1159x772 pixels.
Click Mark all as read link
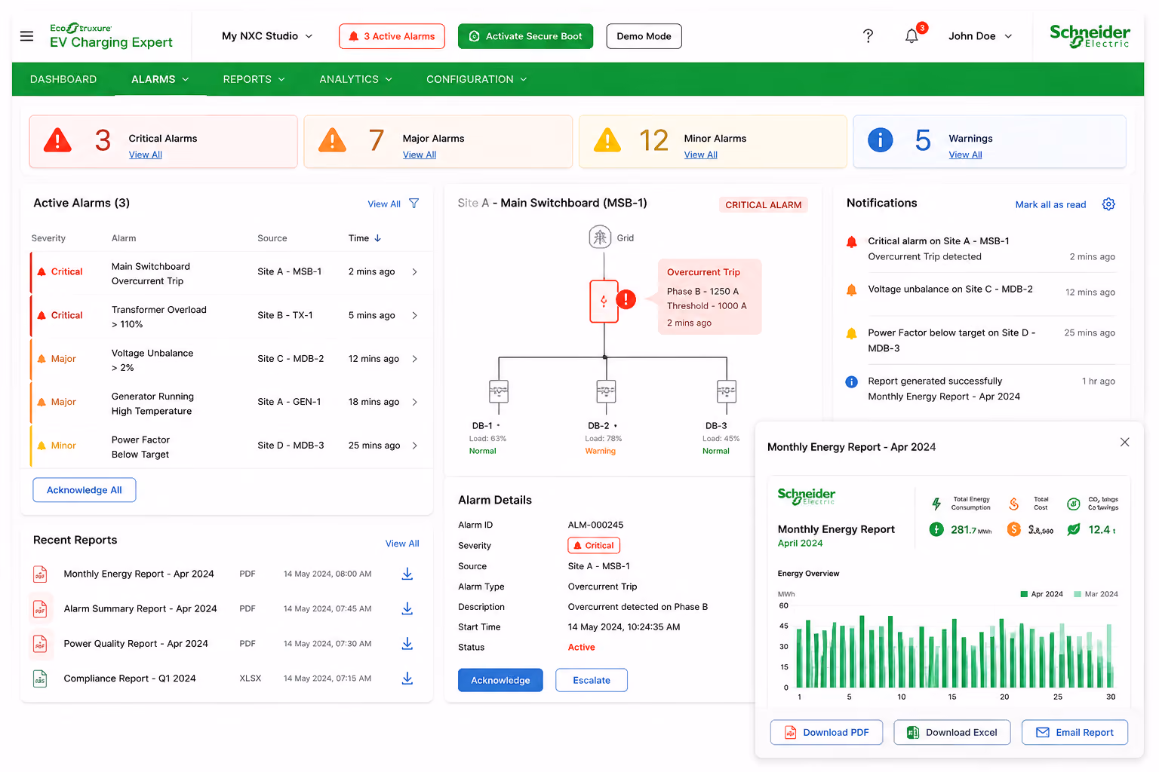point(1050,205)
